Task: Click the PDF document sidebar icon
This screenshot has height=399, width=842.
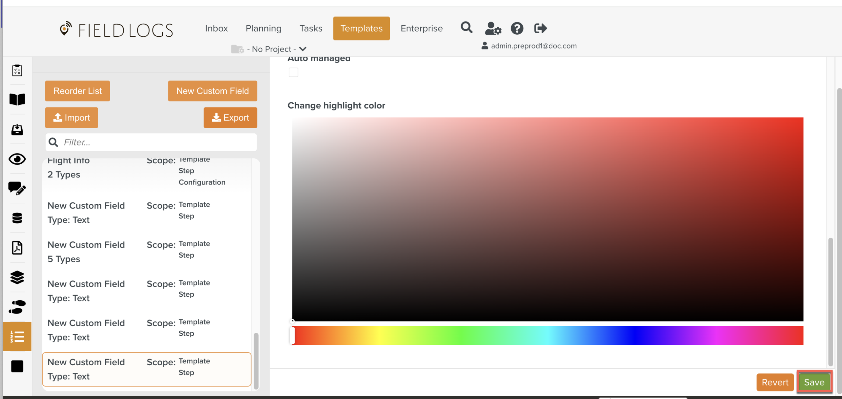Action: coord(17,248)
